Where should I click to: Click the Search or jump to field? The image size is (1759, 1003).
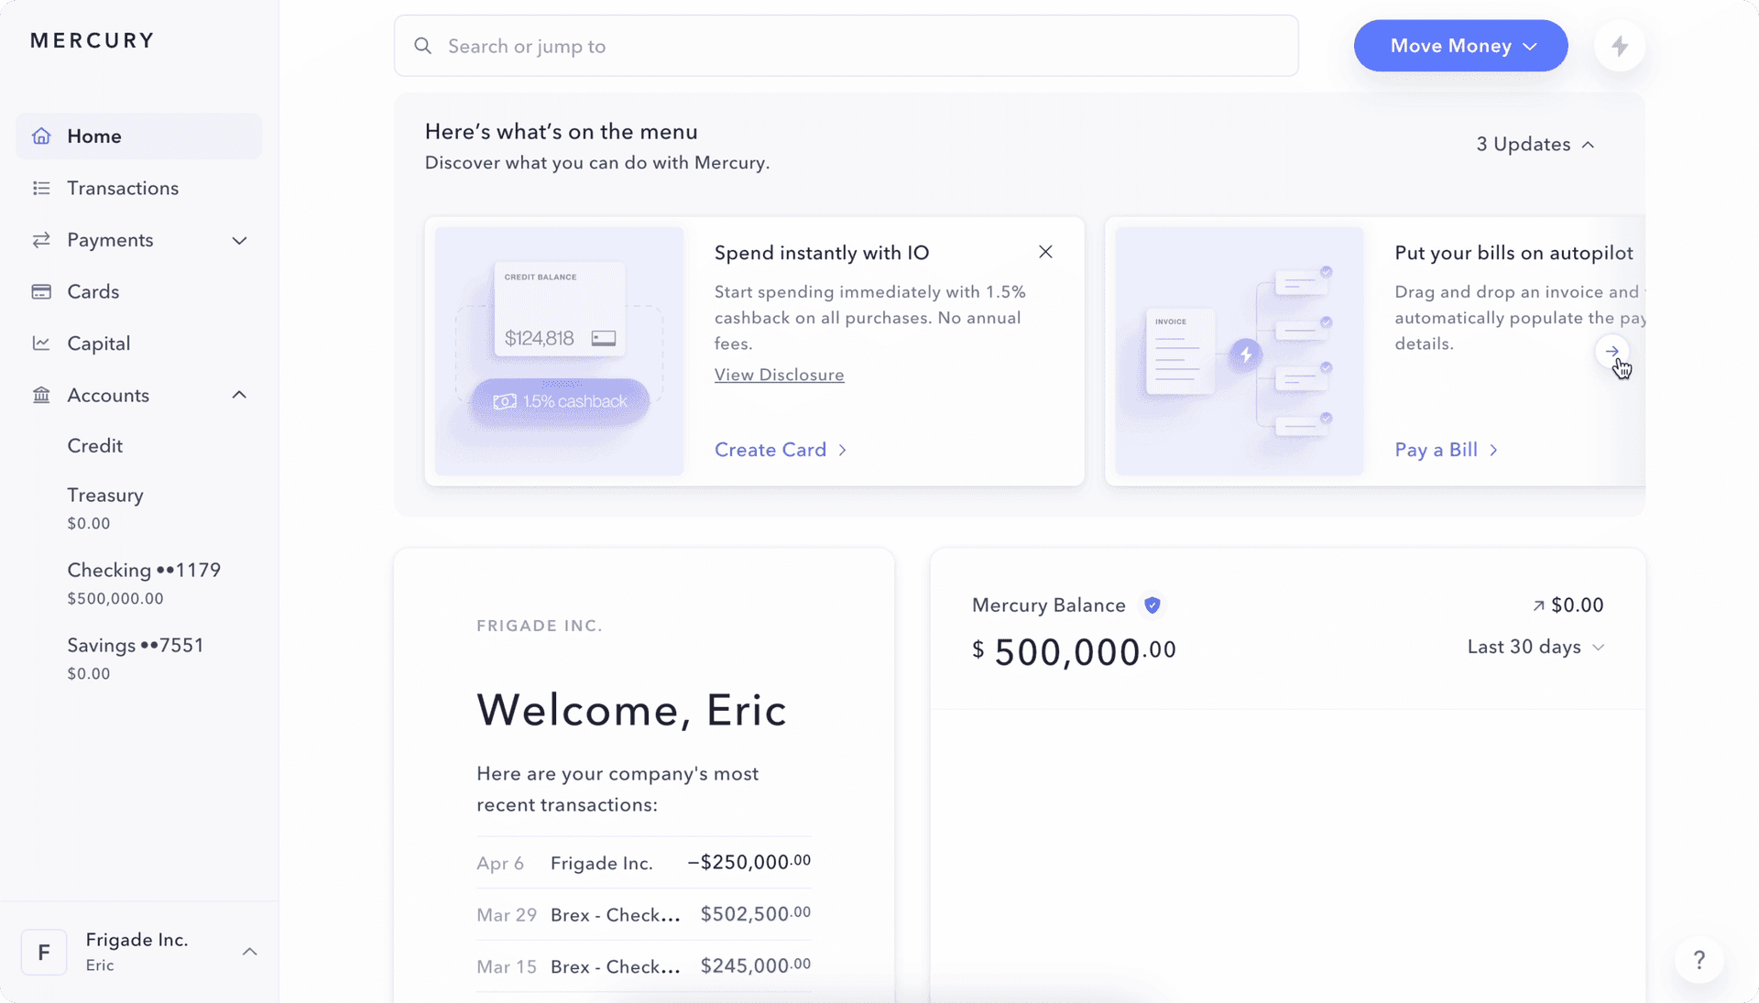point(846,46)
